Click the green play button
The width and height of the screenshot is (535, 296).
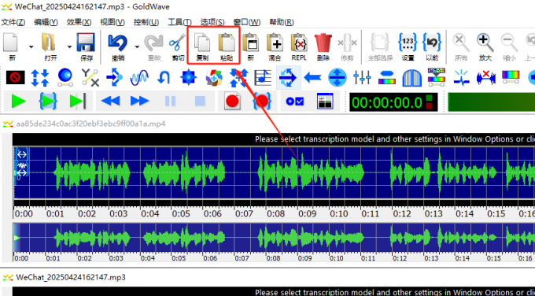click(18, 101)
